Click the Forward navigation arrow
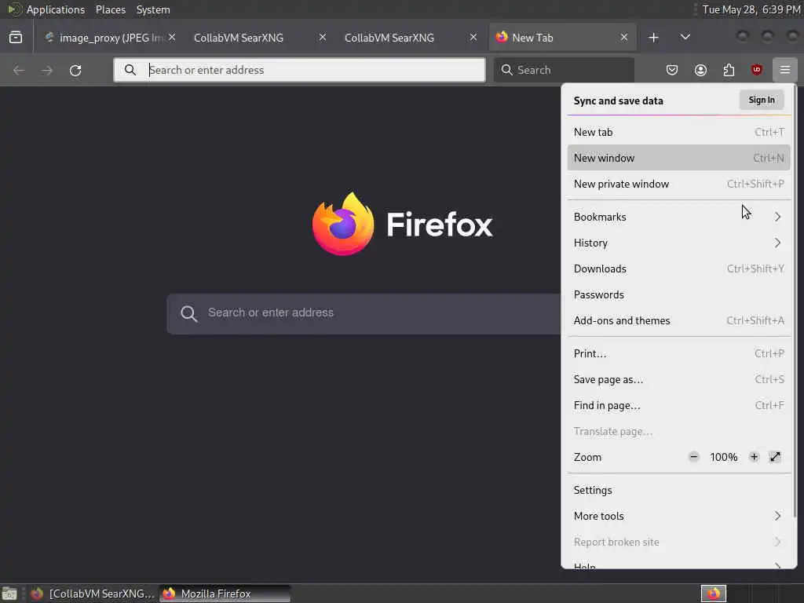 pyautogui.click(x=47, y=70)
